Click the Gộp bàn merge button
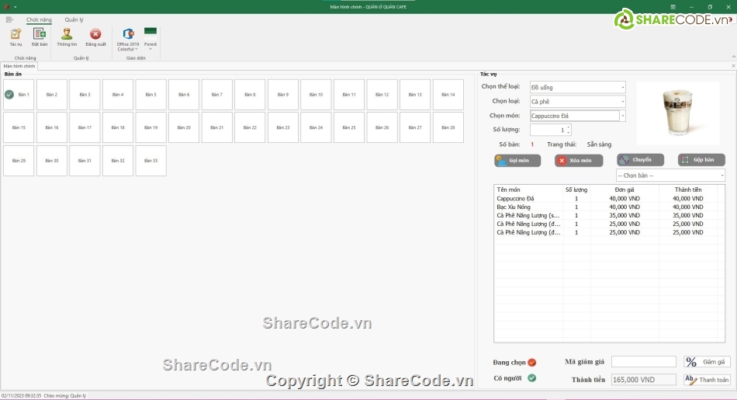Image resolution: width=737 pixels, height=400 pixels. pos(701,160)
